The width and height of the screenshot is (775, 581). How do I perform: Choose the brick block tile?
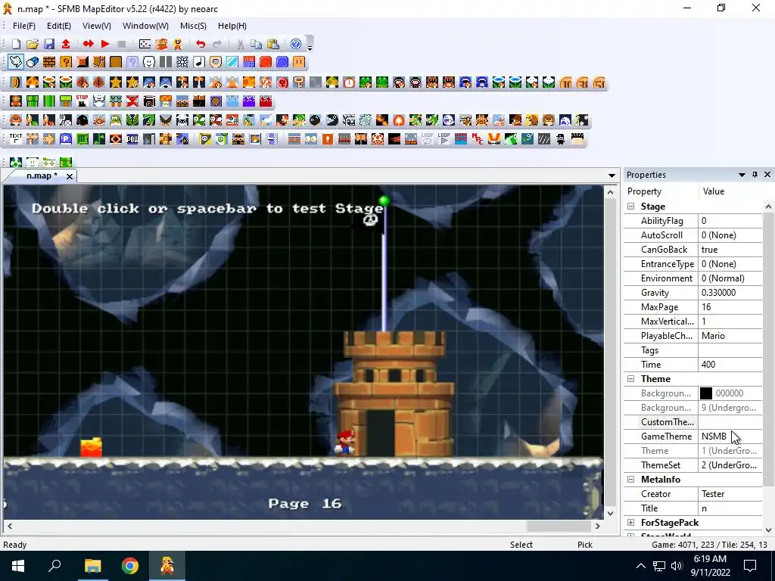[x=49, y=62]
